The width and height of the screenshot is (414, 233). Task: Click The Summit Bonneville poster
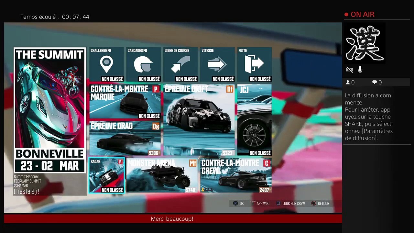(x=49, y=110)
